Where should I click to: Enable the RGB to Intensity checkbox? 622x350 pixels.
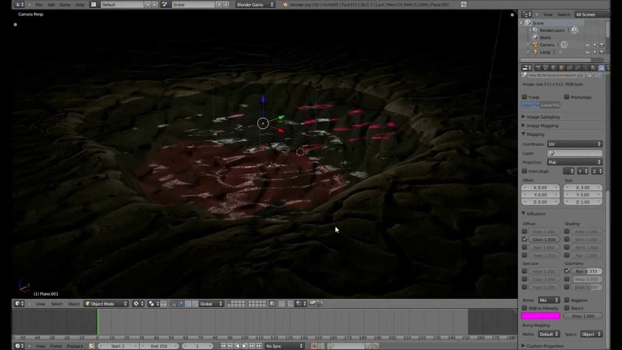click(524, 308)
